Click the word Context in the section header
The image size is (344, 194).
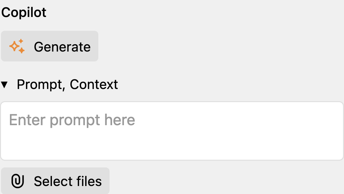point(94,85)
